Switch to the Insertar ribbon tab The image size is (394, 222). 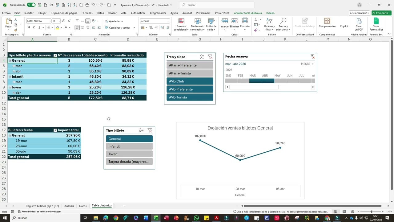[29, 13]
